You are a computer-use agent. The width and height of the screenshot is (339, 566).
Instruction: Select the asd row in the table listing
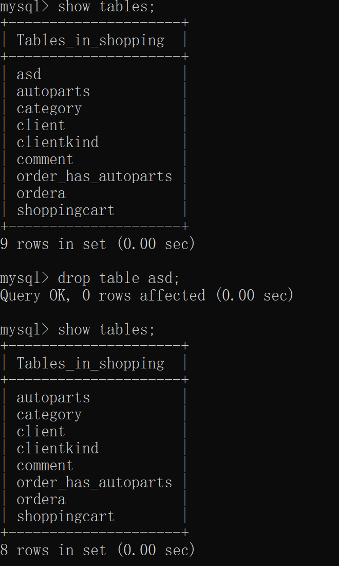click(x=29, y=75)
